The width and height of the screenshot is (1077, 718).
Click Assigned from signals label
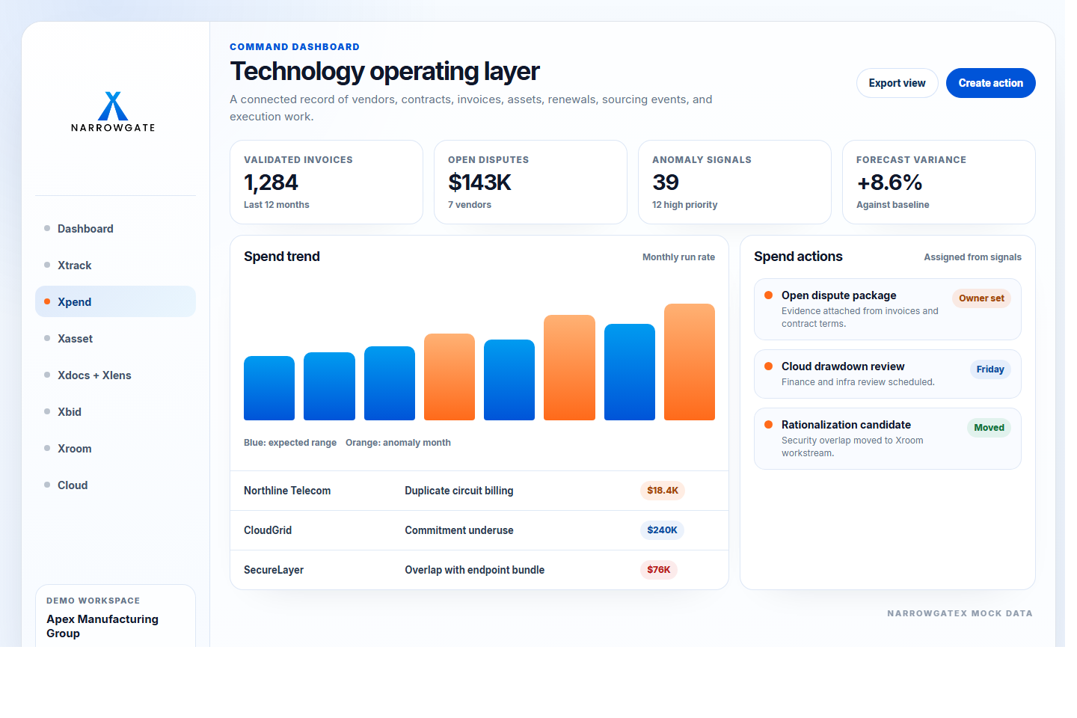coord(972,257)
